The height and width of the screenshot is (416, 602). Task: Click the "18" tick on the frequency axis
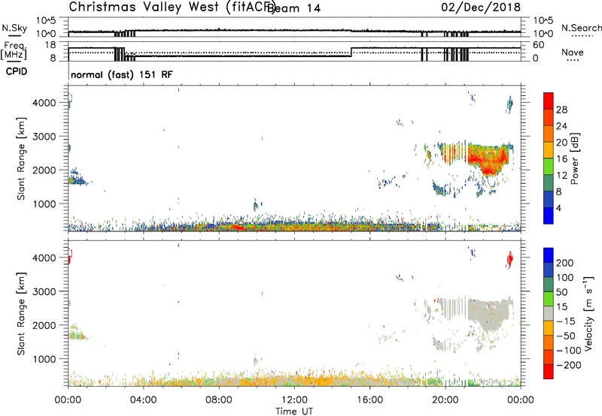click(x=50, y=45)
